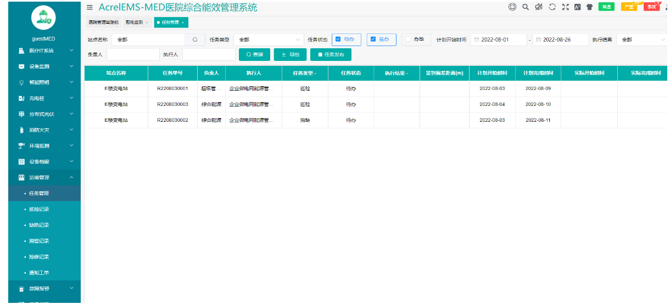
Task: Click the 消防火灾 extinguisher icon
Action: tap(21, 130)
